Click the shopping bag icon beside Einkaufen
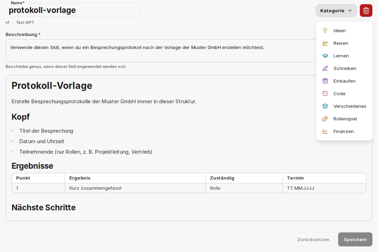378x252 pixels. (325, 81)
